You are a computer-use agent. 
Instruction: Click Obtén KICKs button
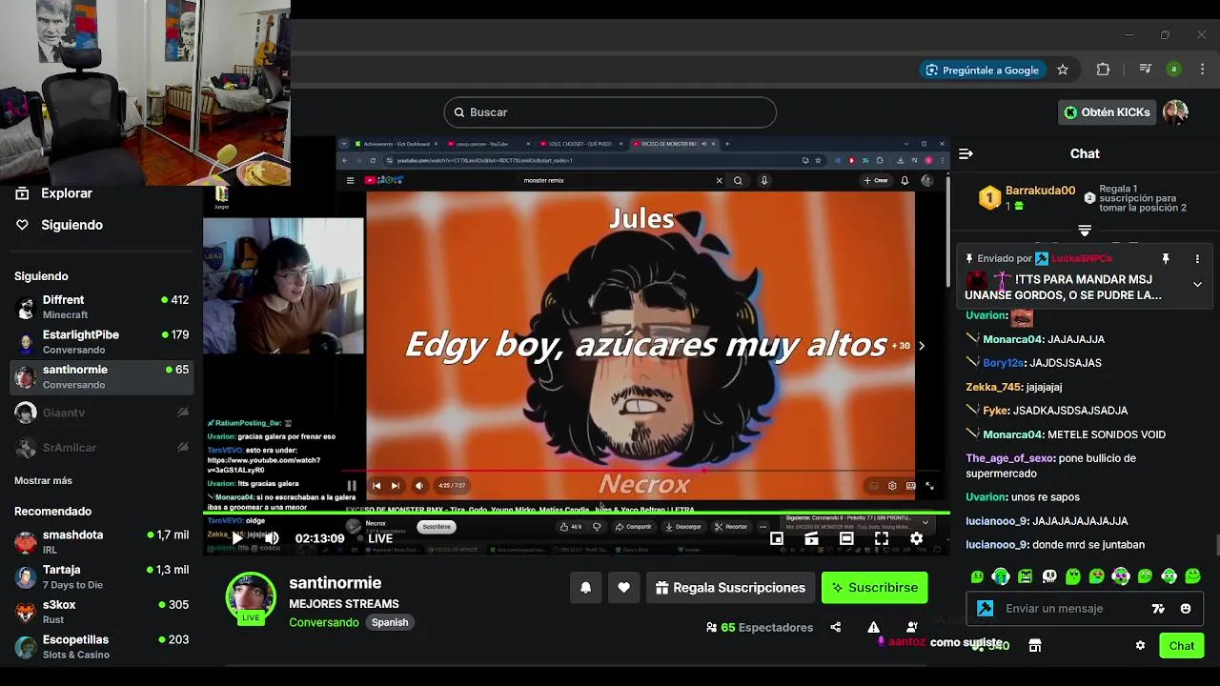point(1107,112)
